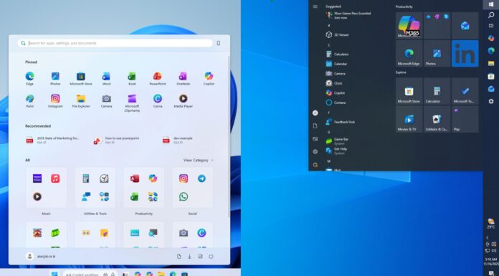Click the Windows 10 Start button
The height and width of the screenshot is (276, 499).
[x=490, y=4]
